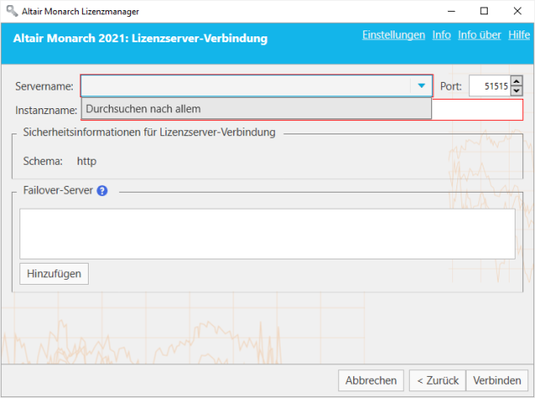The image size is (535, 398).
Task: Select 'Durchsuchen nach allem' option
Action: [256, 109]
